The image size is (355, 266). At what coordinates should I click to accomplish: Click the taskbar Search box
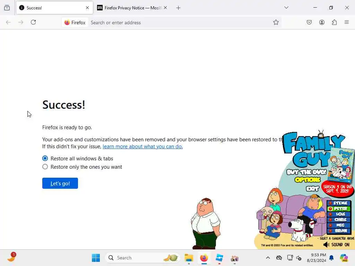tap(142, 258)
